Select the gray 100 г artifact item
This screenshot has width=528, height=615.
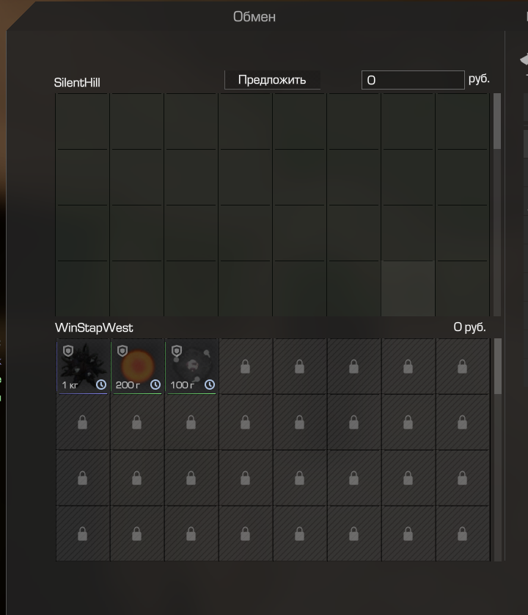click(191, 366)
